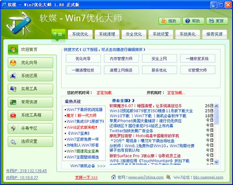The width and height of the screenshot is (233, 185).
Task: Open news 摩托罗拉高管：Moto将是中国最好的手机
Action: point(144,136)
